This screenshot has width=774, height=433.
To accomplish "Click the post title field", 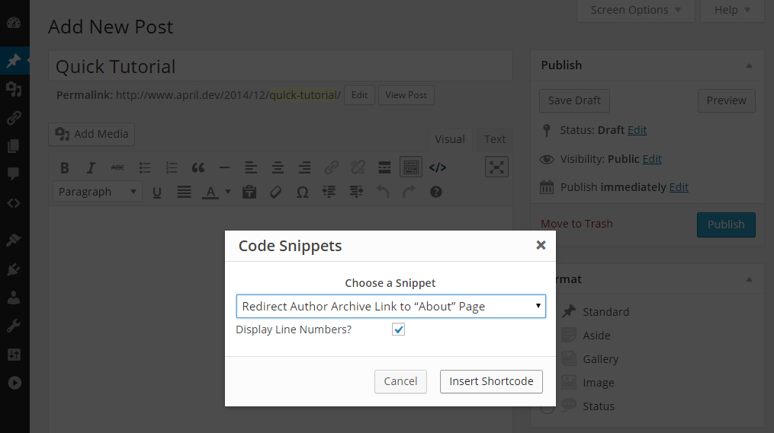I will (281, 66).
